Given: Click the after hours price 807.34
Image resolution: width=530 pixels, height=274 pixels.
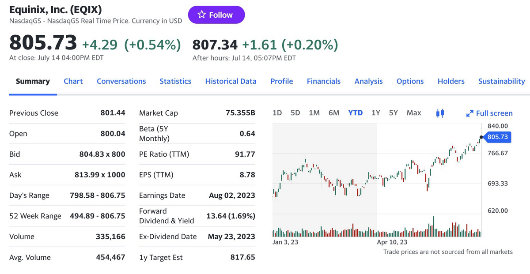Looking at the screenshot, I should tap(215, 45).
